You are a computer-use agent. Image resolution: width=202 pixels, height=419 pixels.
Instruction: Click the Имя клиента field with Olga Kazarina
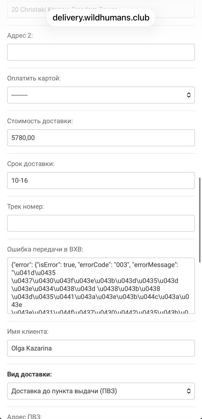click(101, 348)
